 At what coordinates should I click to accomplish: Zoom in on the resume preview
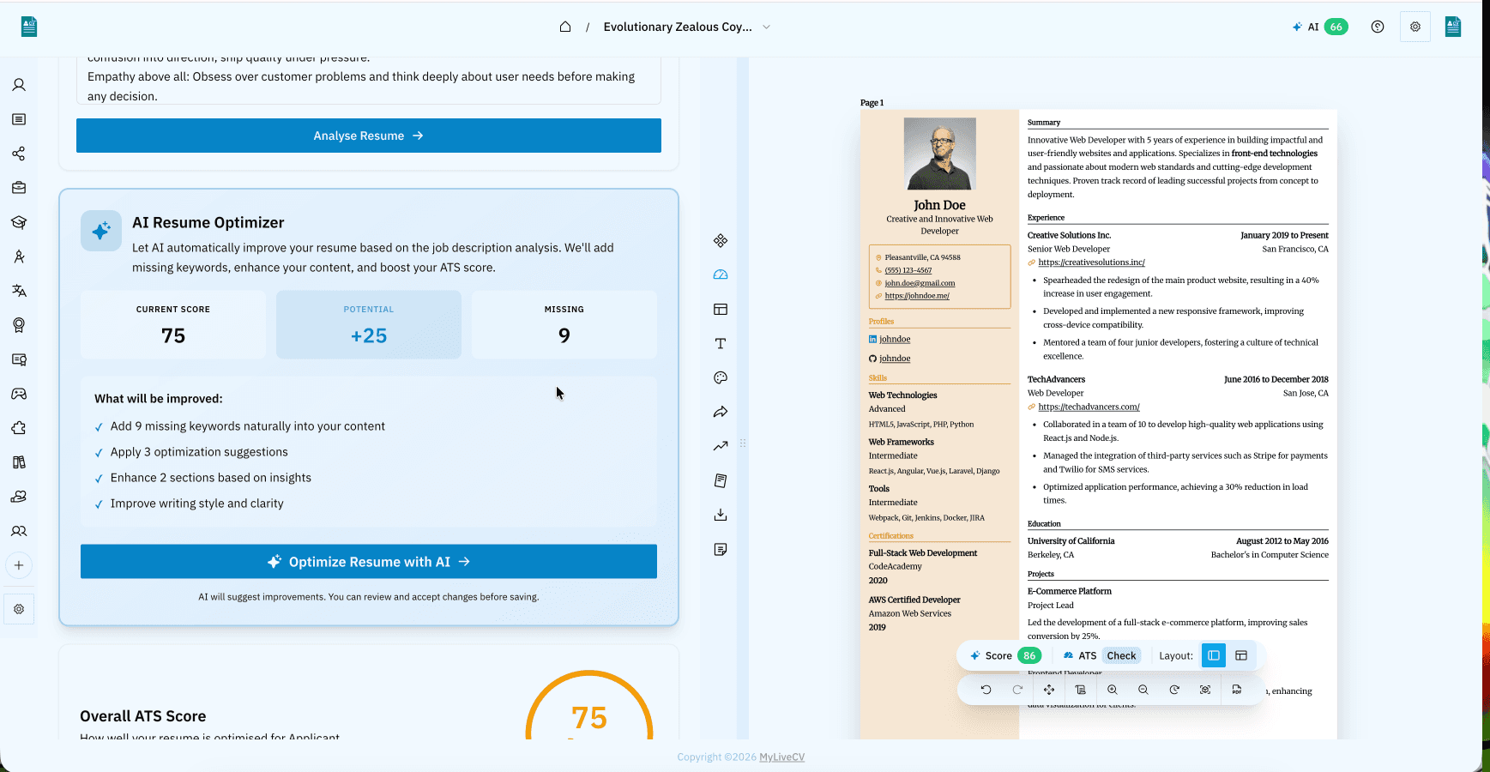coord(1112,690)
